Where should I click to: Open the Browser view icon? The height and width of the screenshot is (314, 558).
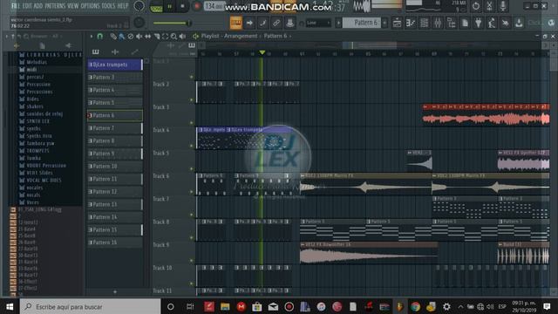pyautogui.click(x=452, y=24)
